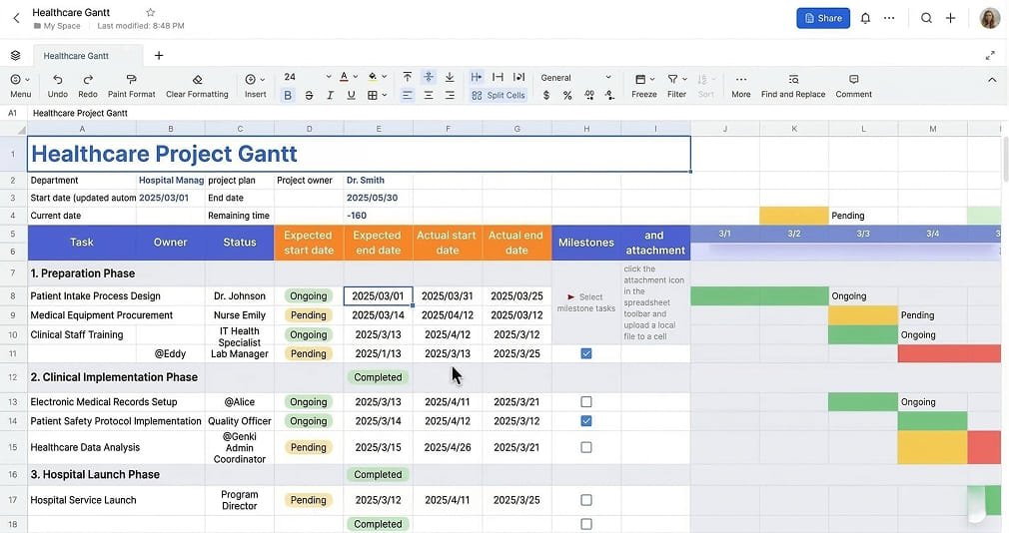This screenshot has height=533, width=1009.
Task: Click the Paint Format tool
Action: pyautogui.click(x=131, y=79)
